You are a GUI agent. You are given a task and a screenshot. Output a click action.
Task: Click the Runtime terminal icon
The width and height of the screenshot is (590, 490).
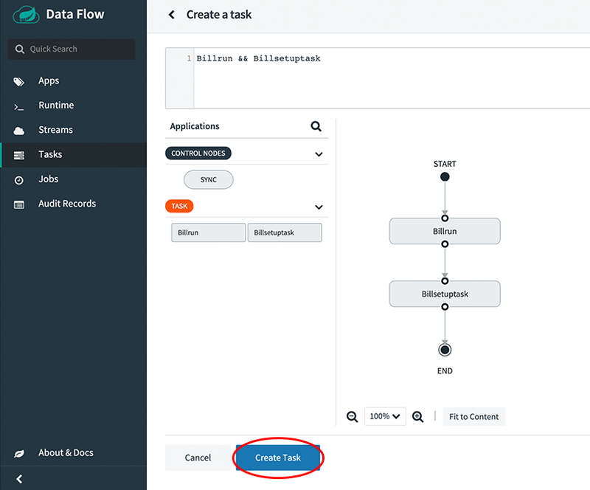tap(19, 108)
